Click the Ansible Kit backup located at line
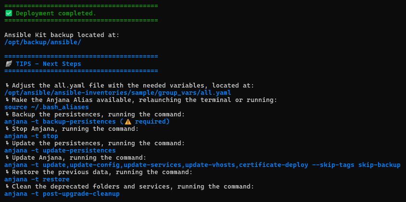Viewport: 406px width, 202px height. coord(62,35)
